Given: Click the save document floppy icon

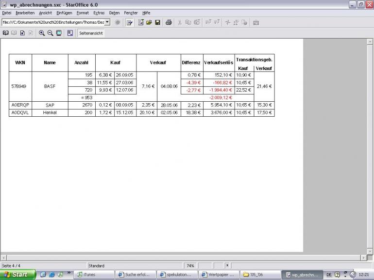Looking at the screenshot, I should click(157, 22).
